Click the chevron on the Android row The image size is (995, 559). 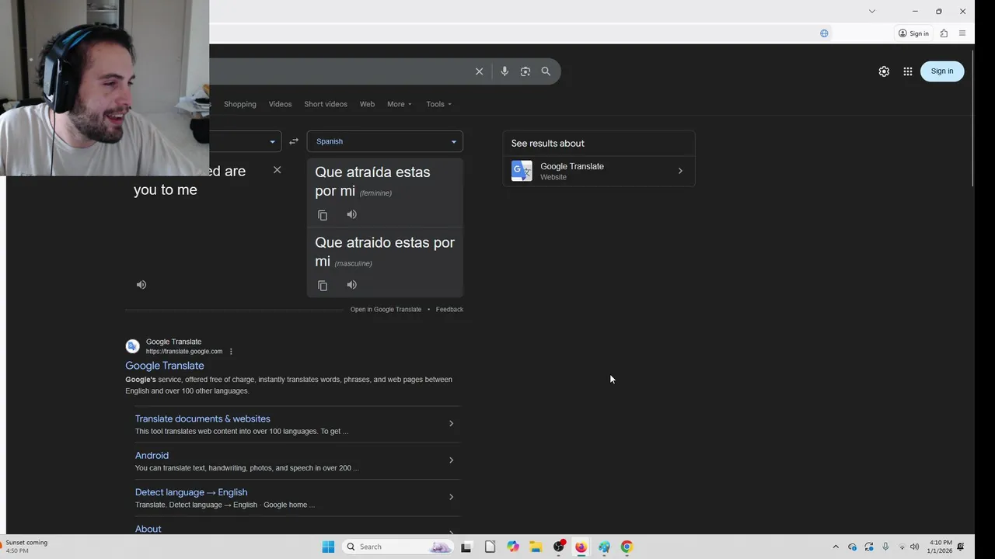coord(451,460)
